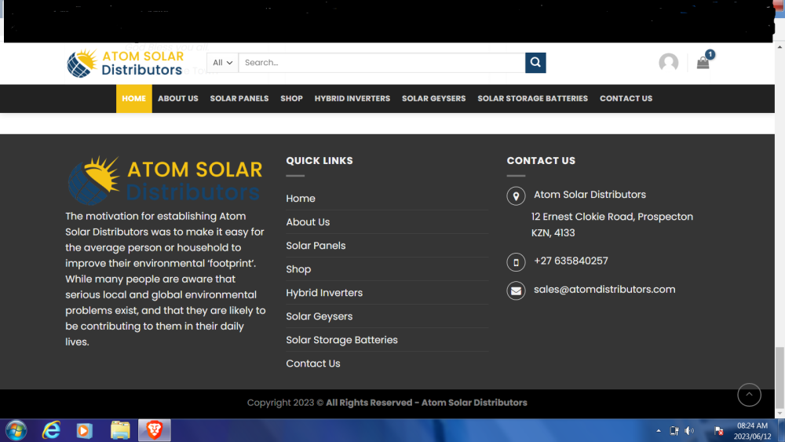Click the envelope email icon in footer
This screenshot has width=785, height=442.
pos(516,290)
